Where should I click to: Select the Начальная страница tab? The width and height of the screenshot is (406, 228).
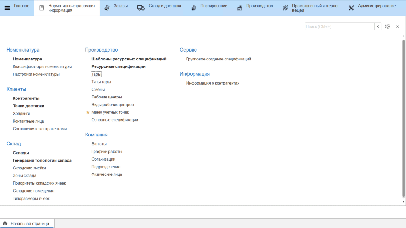coord(30,223)
